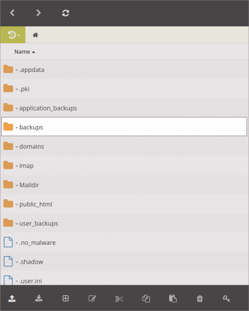Click the download icon in bottom toolbar
Image resolution: width=249 pixels, height=311 pixels.
point(39,299)
